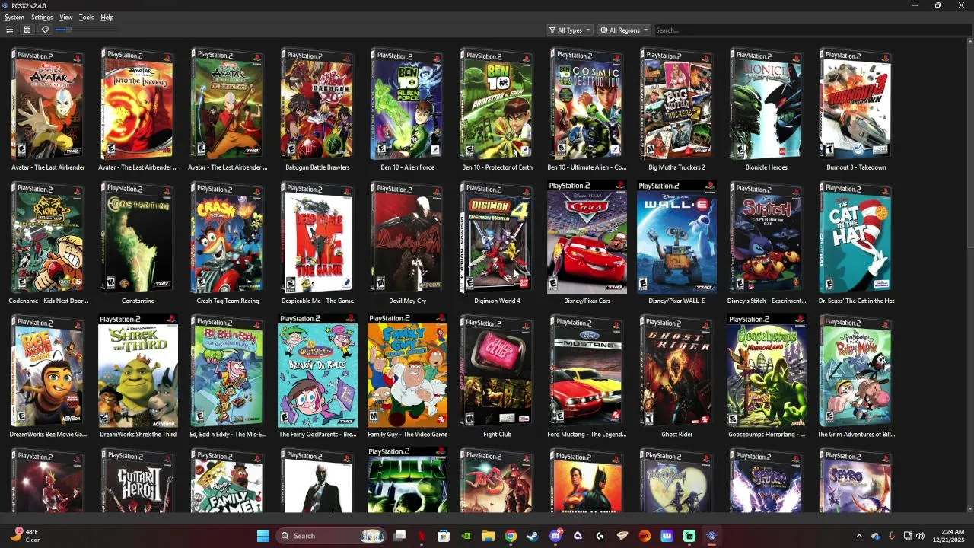Open the weather widget showing 48°F
This screenshot has height=548, width=974.
coord(24,536)
